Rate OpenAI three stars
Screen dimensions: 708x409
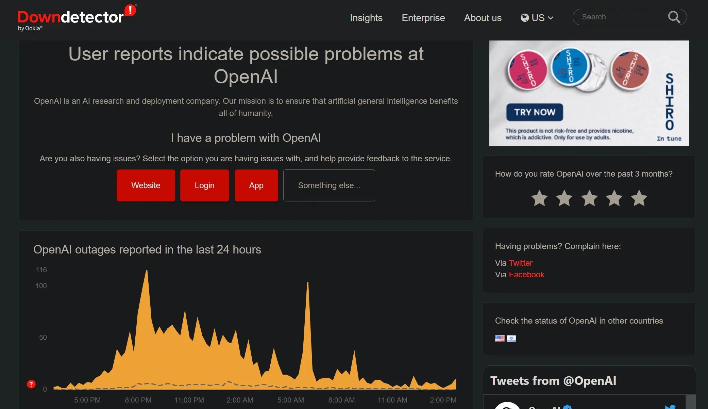(589, 198)
